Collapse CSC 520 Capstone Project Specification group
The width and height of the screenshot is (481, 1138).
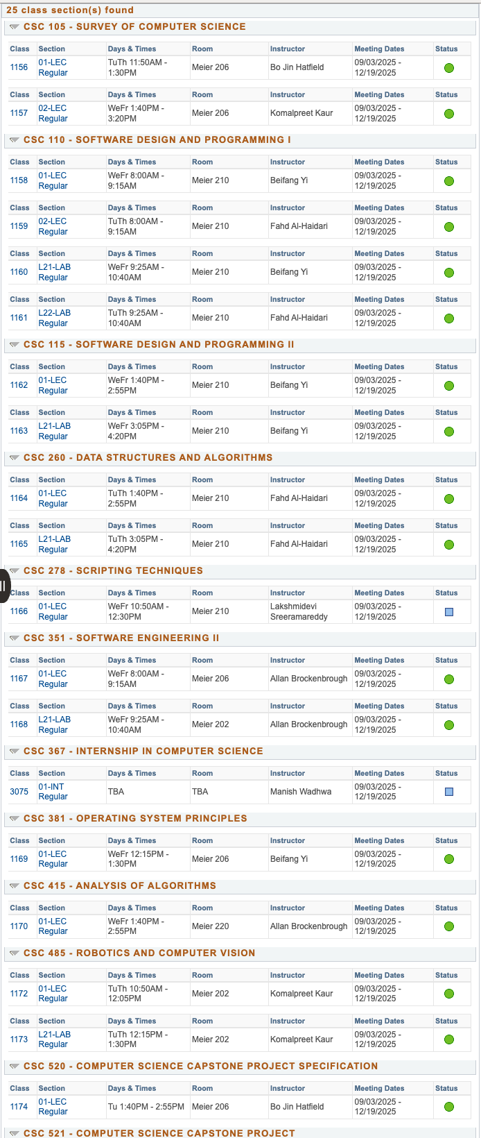point(14,1067)
